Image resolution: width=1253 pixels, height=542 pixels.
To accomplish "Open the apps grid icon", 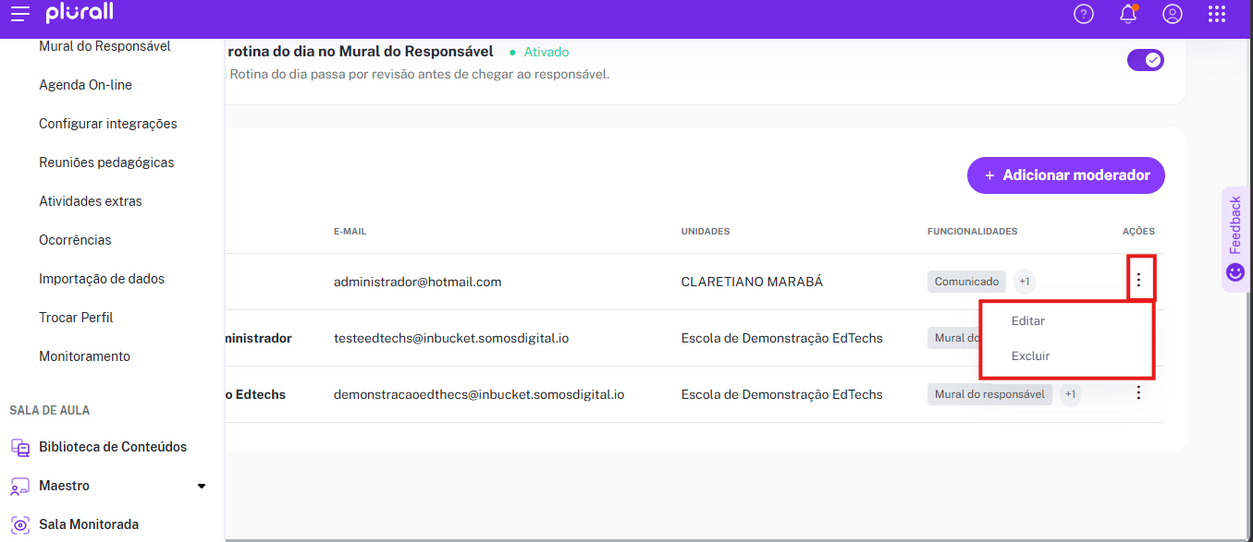I will (x=1217, y=14).
